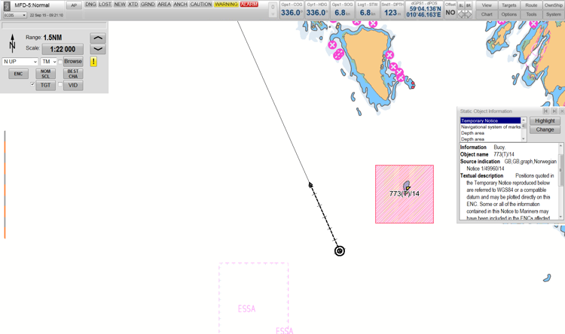Go to next object in Static Object Information
Screen dimensions: 565x334
point(554,111)
